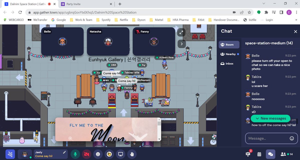Bookmark this page with the star icon
This screenshot has width=300, height=160.
pyautogui.click(x=249, y=12)
